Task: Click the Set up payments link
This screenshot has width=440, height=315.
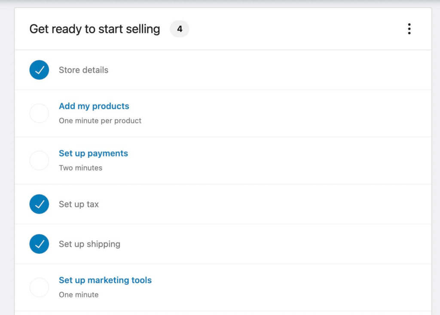Action: click(x=93, y=153)
